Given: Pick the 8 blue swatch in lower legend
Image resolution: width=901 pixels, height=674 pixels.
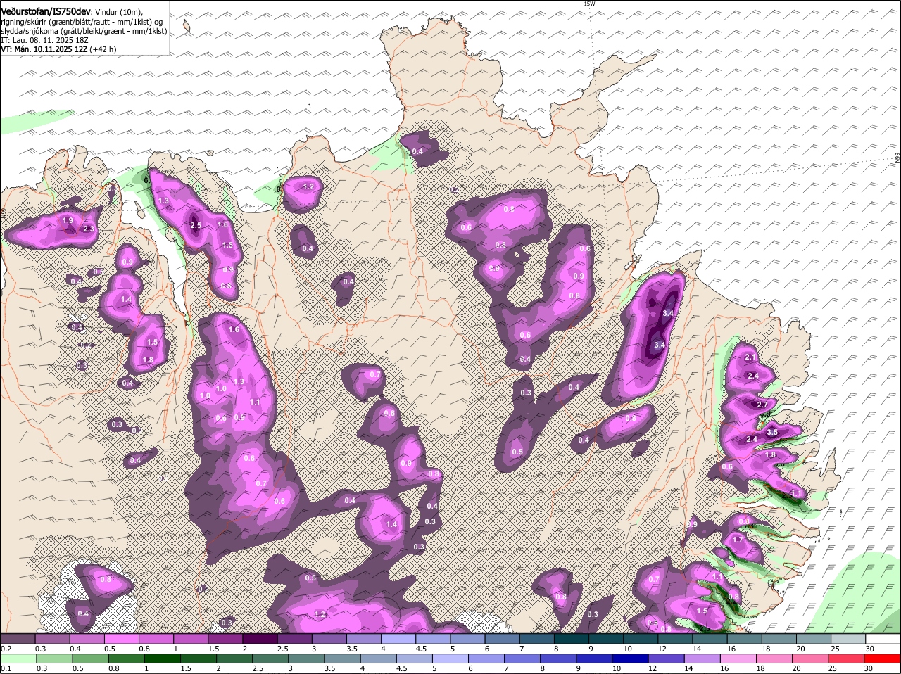Looking at the screenshot, I should (x=559, y=659).
